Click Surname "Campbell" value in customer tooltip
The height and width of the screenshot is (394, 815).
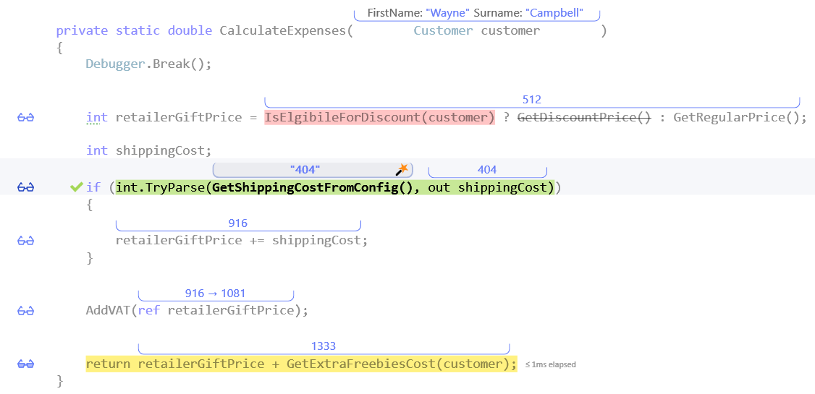pyautogui.click(x=554, y=13)
